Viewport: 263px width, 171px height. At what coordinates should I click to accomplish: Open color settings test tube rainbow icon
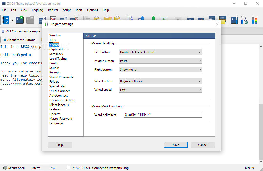pyautogui.click(x=255, y=20)
